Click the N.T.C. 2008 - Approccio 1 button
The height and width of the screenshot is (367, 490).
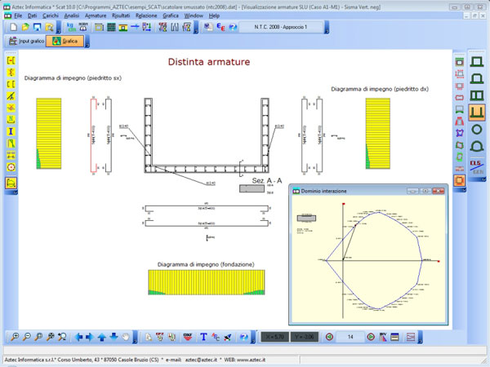[x=281, y=27]
